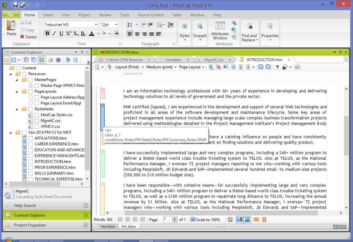353x242 pixels.
Task: Open the Attributes Window
Action: 220,31
